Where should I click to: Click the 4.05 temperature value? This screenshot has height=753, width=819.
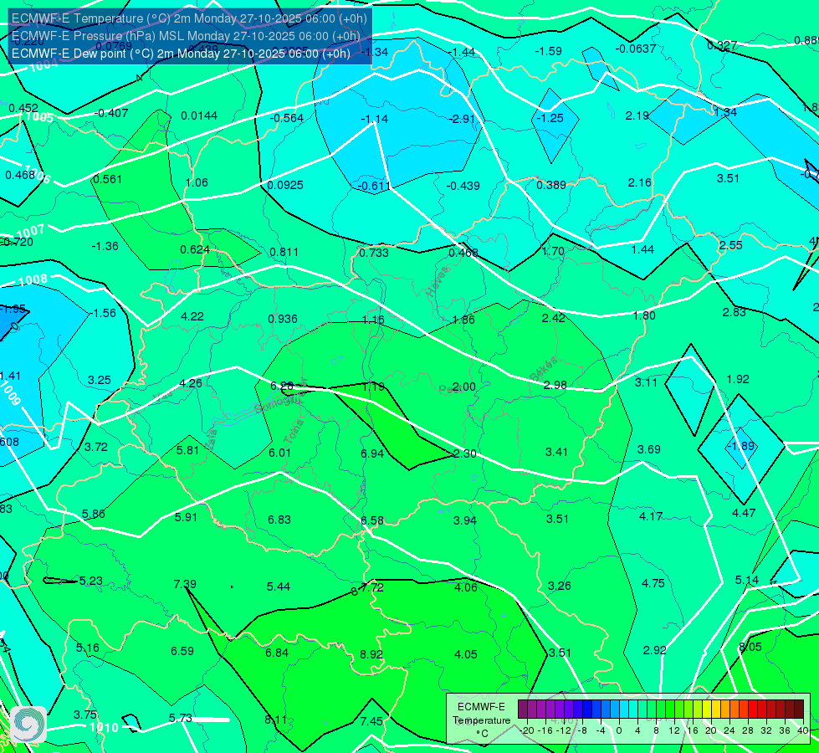click(465, 654)
